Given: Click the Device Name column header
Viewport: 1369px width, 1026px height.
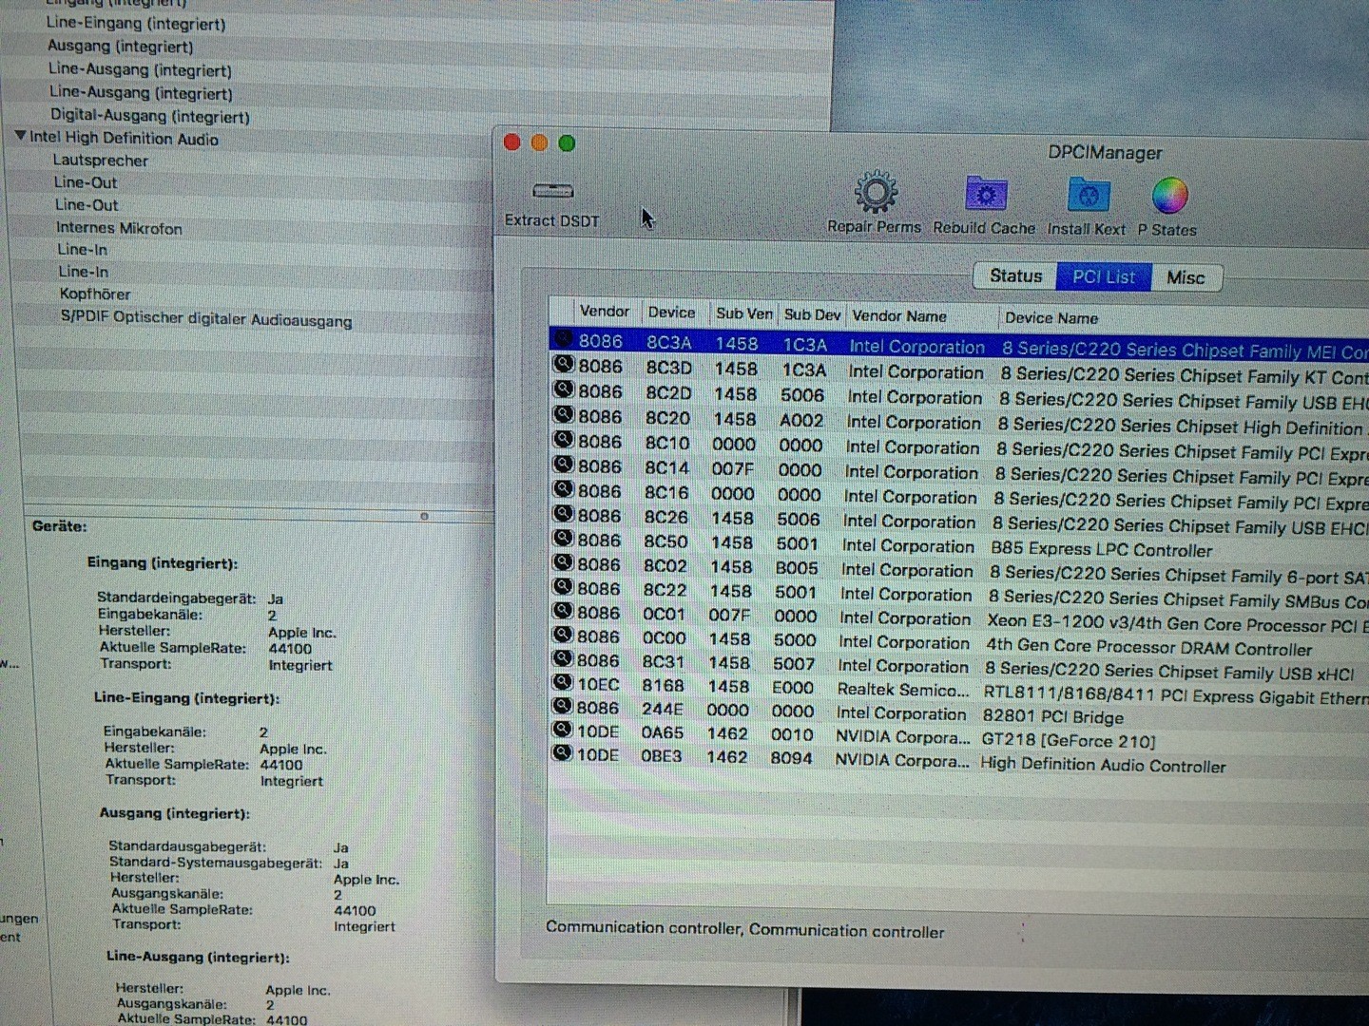Looking at the screenshot, I should point(1051,317).
